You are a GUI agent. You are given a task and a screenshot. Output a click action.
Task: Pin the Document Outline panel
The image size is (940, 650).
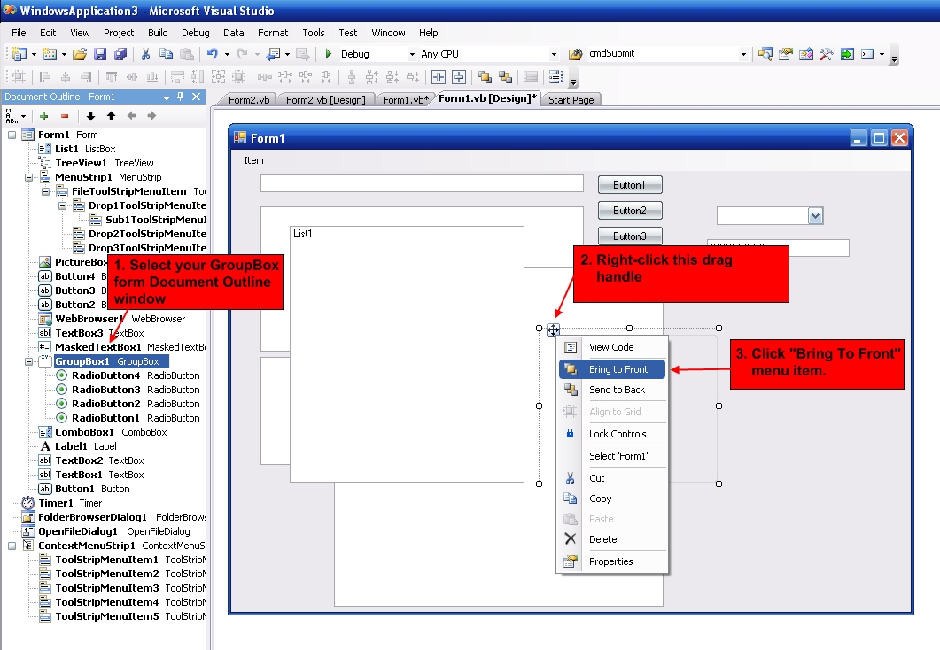[181, 97]
